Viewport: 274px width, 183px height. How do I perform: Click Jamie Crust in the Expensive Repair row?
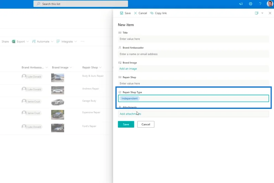31,113
